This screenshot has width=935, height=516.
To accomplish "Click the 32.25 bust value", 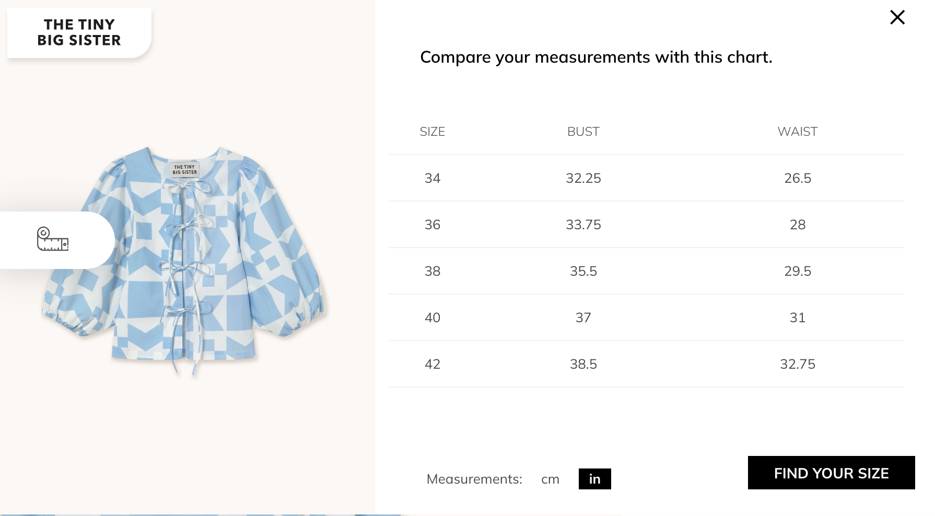I will tap(583, 178).
